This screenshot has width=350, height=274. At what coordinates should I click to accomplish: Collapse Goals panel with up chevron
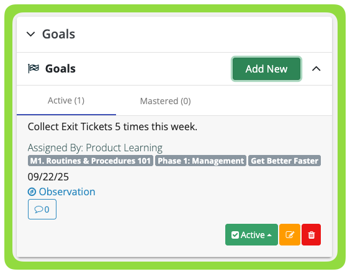(316, 69)
